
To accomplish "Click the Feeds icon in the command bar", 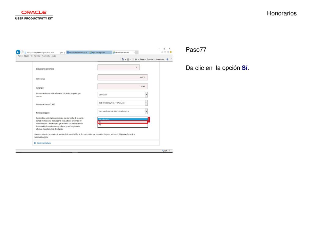I will click(128, 59).
